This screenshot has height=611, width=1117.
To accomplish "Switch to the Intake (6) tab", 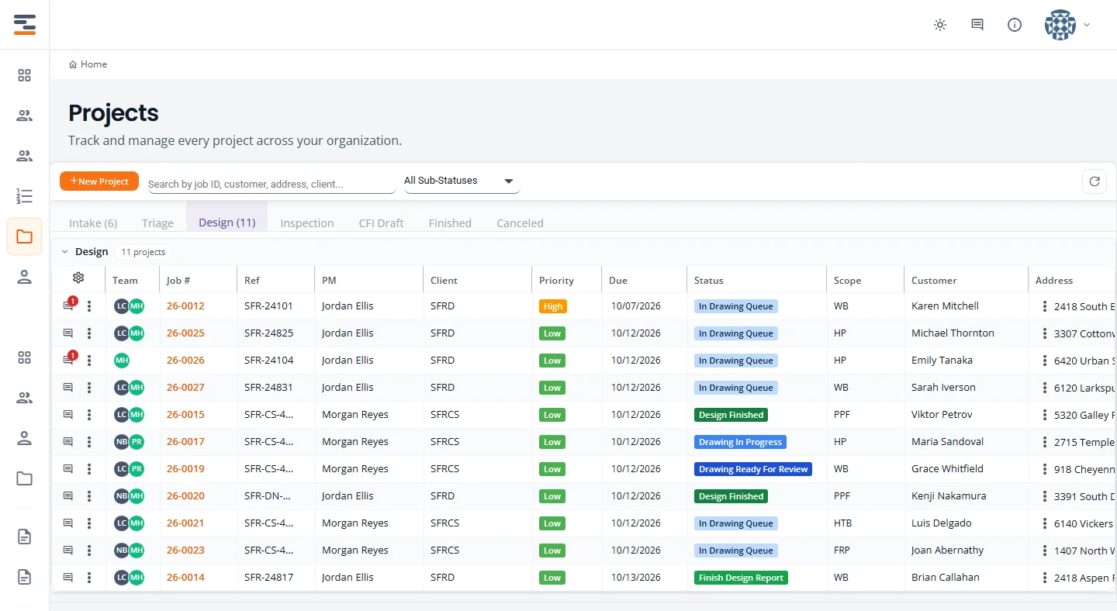I will point(93,223).
